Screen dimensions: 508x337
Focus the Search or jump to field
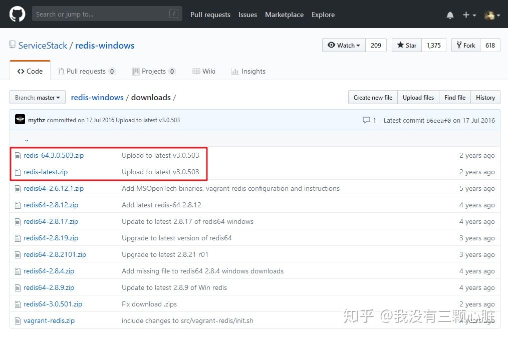pos(107,14)
